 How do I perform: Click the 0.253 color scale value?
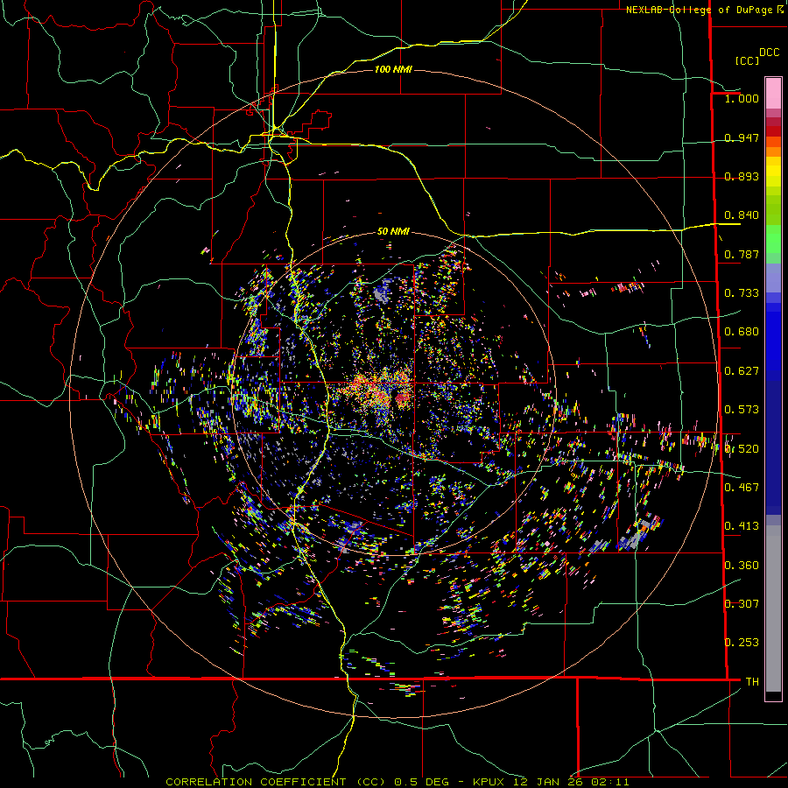742,643
